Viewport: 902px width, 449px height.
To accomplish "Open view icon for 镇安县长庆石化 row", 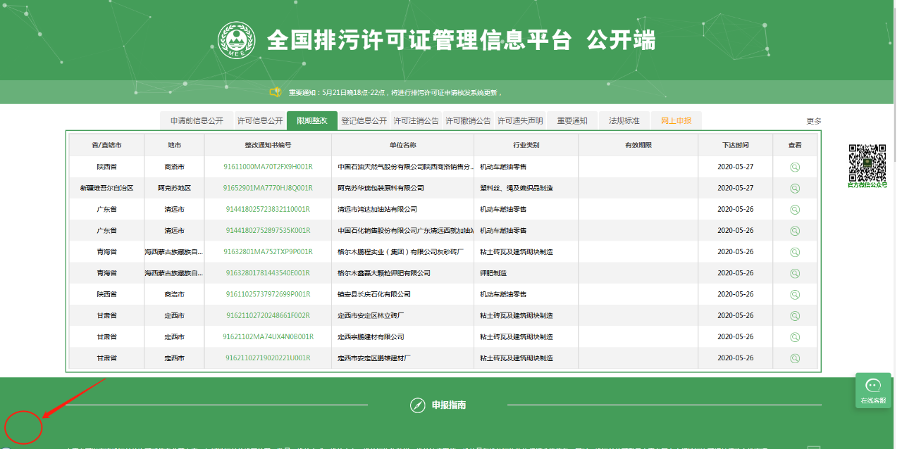I will [795, 294].
